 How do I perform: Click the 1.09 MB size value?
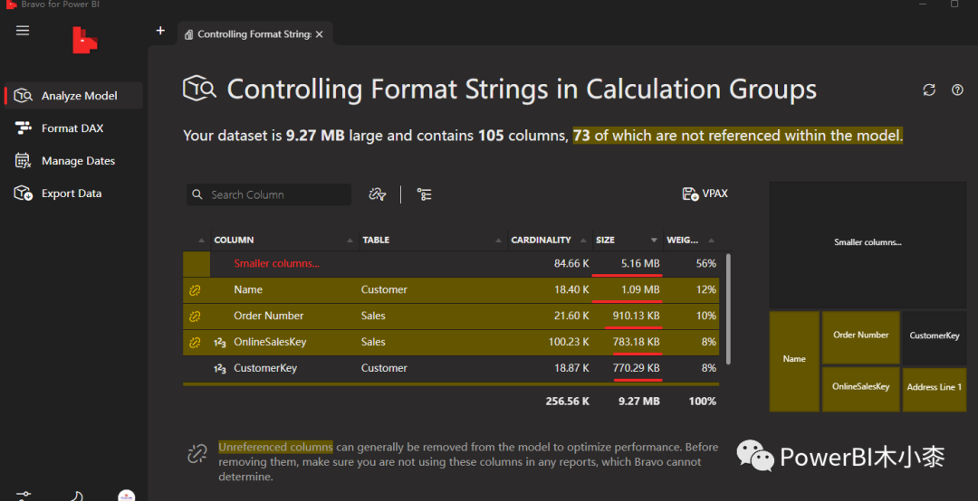(x=640, y=289)
